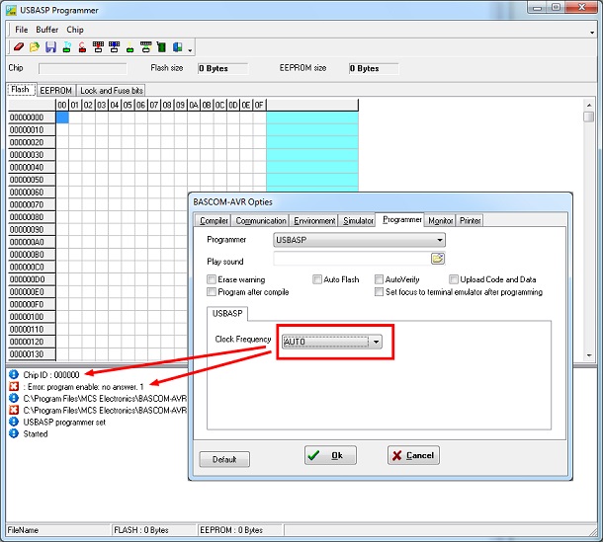Click the info icon beside Chip ID
Image resolution: width=603 pixels, height=542 pixels.
click(14, 374)
